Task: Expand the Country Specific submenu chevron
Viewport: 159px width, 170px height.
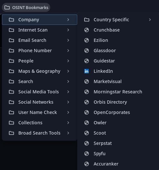Action: (150, 20)
